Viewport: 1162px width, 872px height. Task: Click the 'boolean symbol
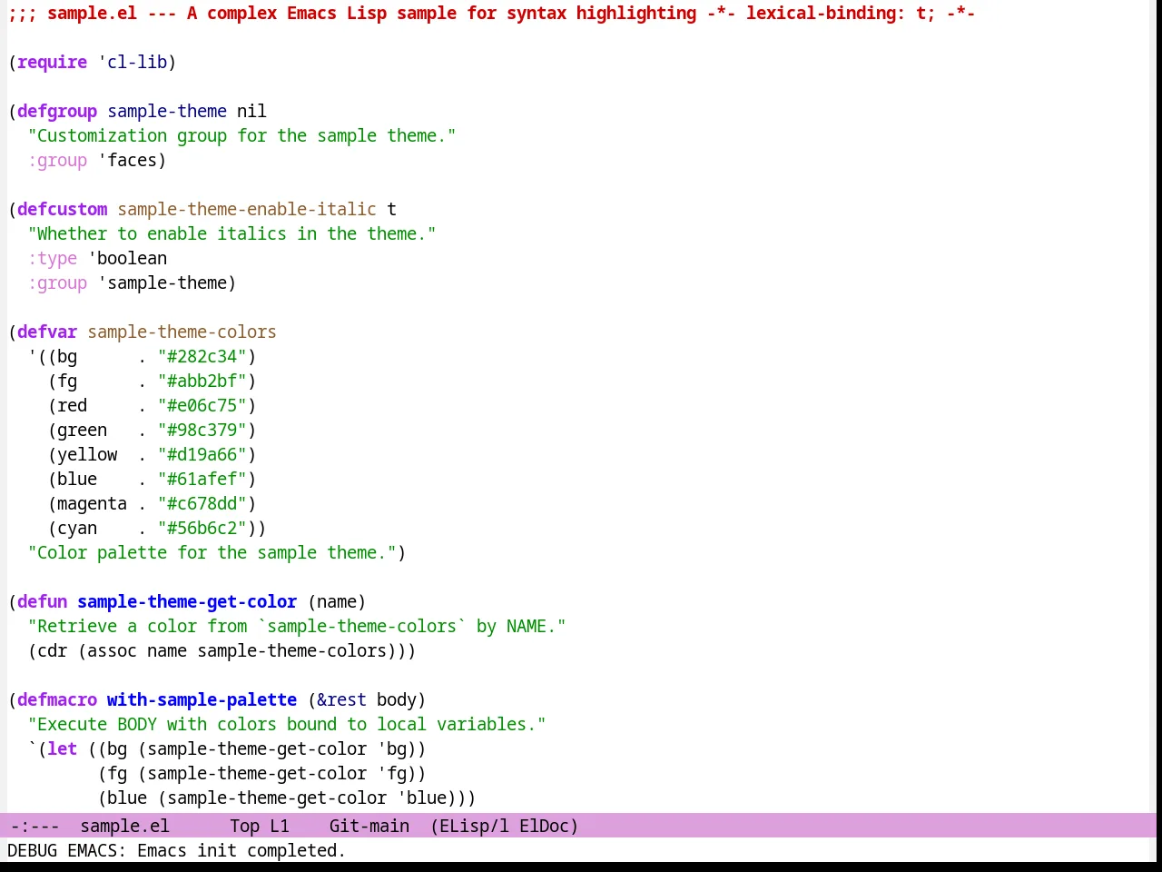(127, 258)
